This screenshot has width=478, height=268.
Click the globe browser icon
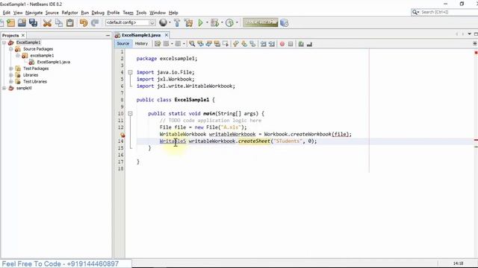(163, 22)
